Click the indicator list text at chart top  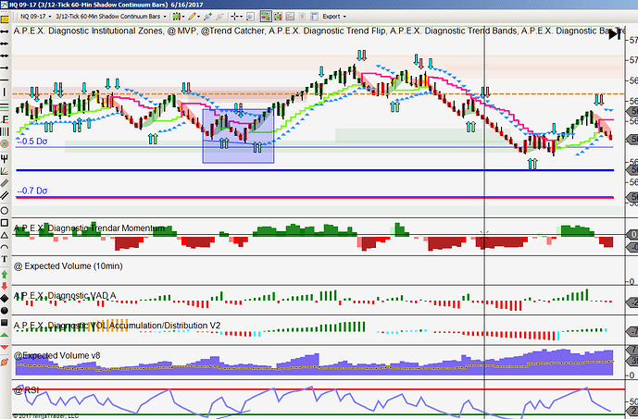click(x=319, y=31)
